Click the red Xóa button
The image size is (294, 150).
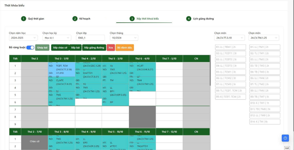(x=111, y=48)
